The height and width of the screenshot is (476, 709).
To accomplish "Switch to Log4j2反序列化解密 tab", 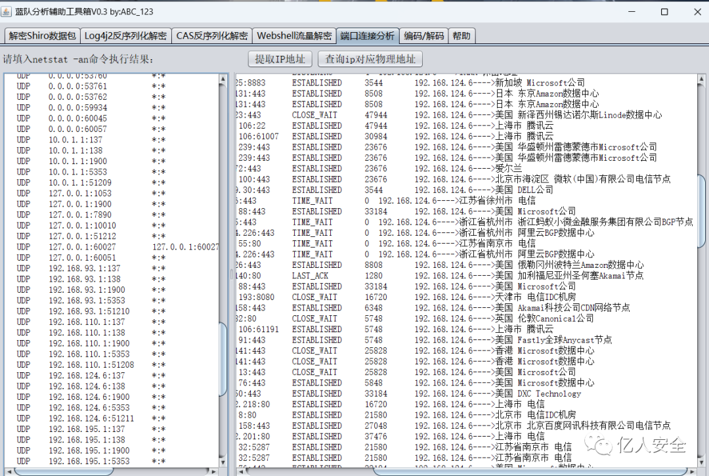I will coord(125,35).
